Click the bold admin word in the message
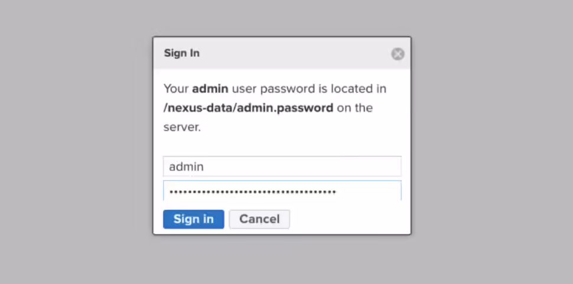Viewport: 573px width, 284px height. click(210, 88)
